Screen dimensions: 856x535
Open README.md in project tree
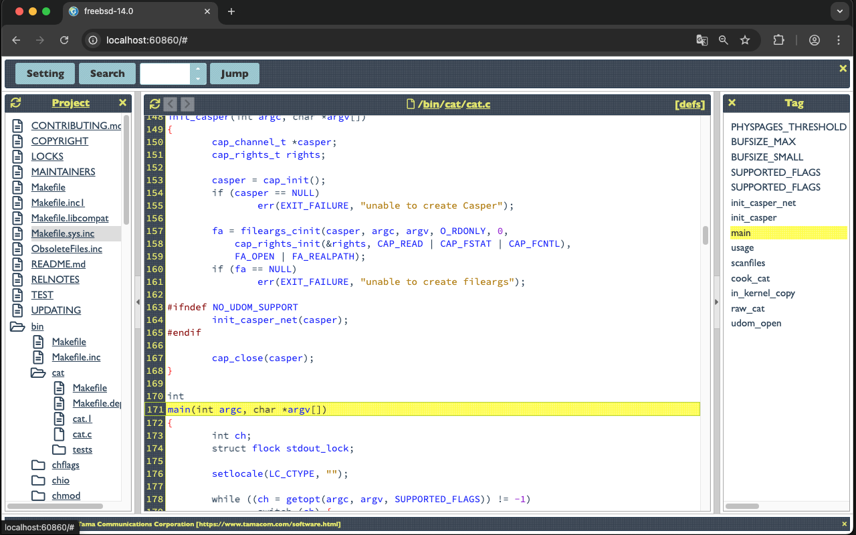coord(59,265)
